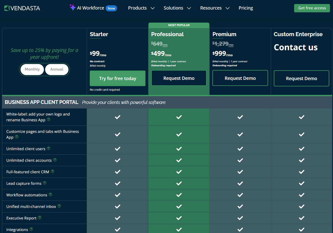Click the 'Lead capture forms' feature label

coord(24,184)
